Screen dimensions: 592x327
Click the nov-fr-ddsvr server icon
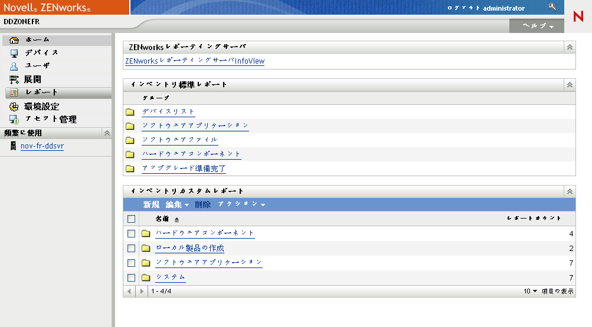tap(13, 146)
